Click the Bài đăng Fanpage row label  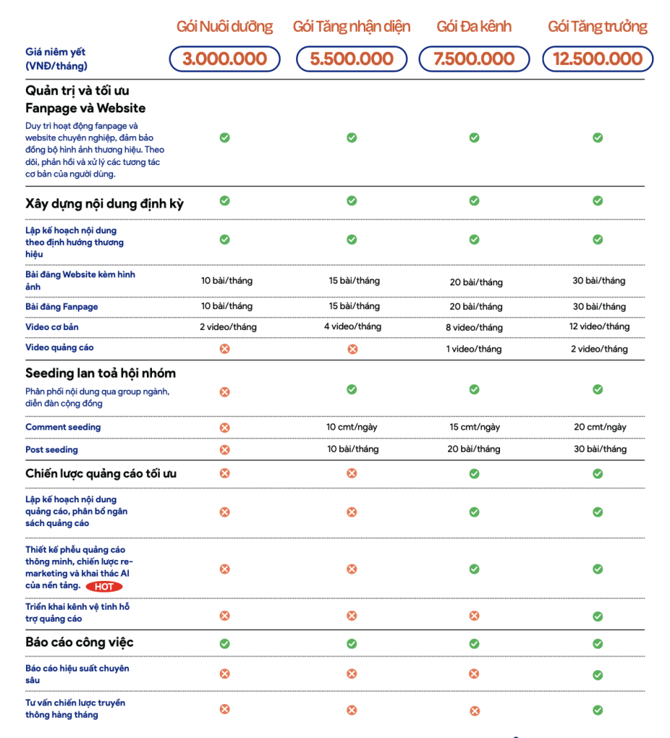[61, 307]
